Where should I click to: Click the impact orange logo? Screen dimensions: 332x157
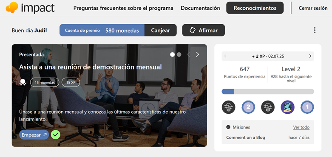30,8
